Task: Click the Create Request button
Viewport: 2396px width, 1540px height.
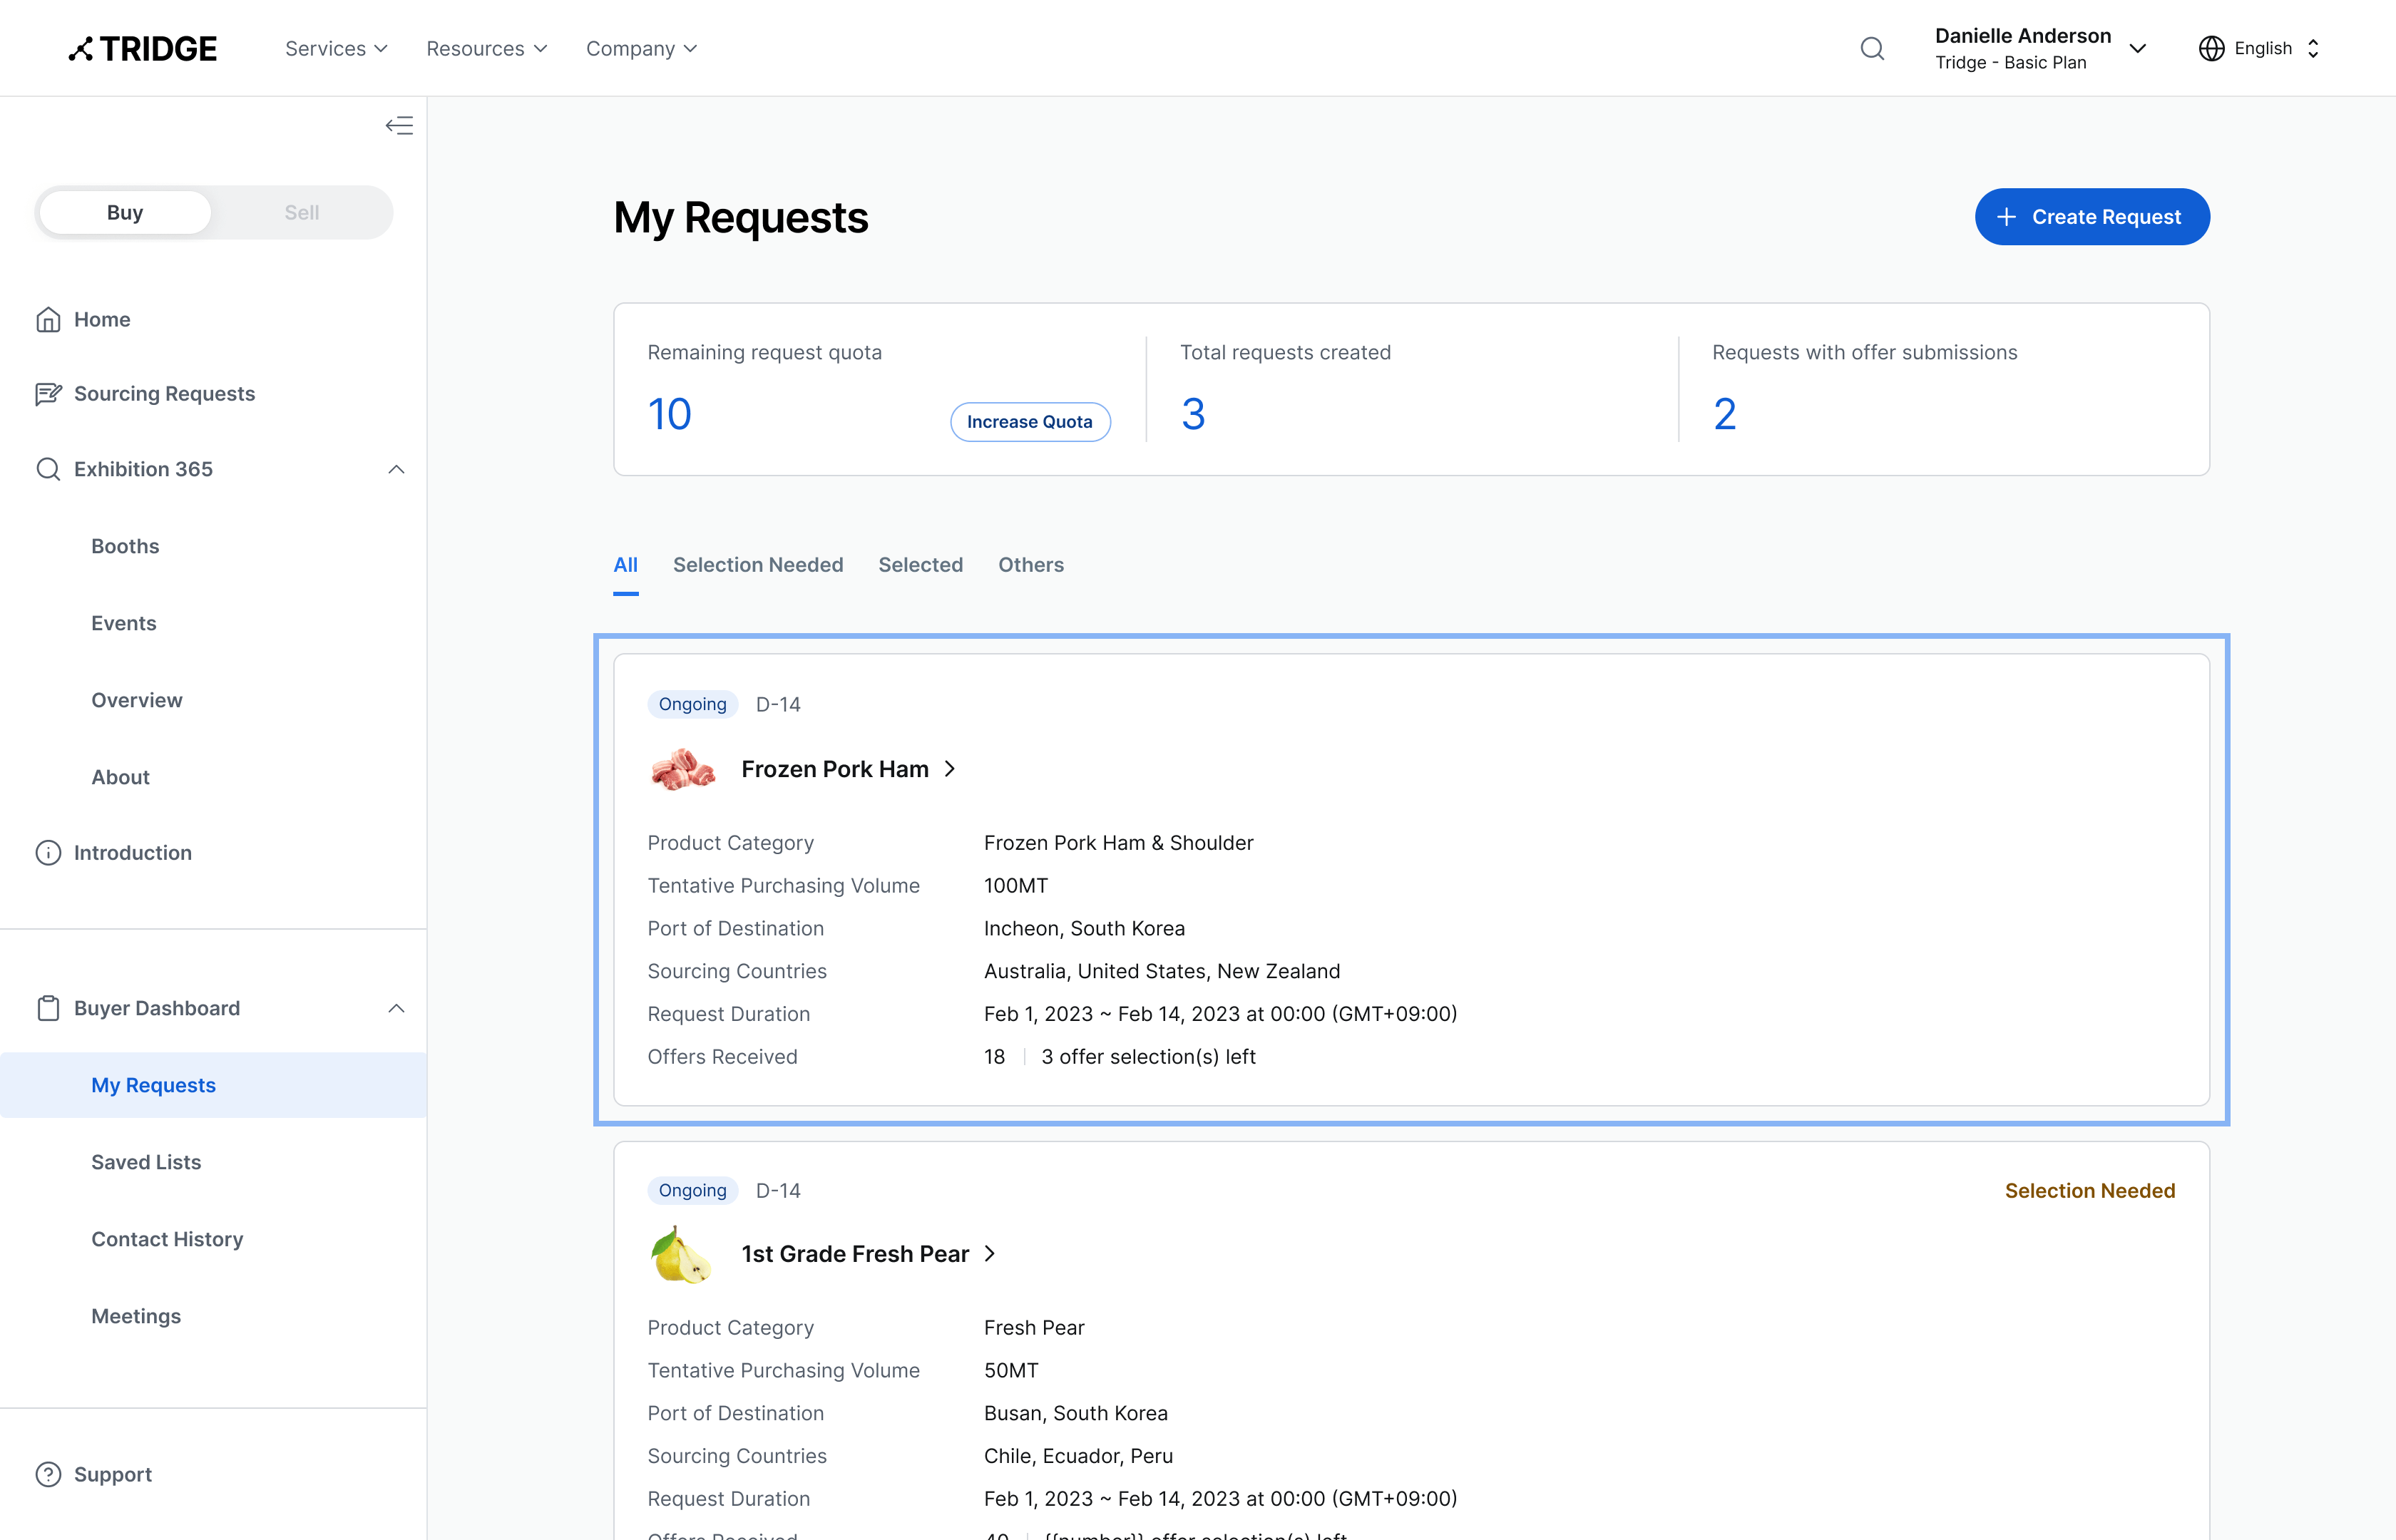Action: point(2092,217)
